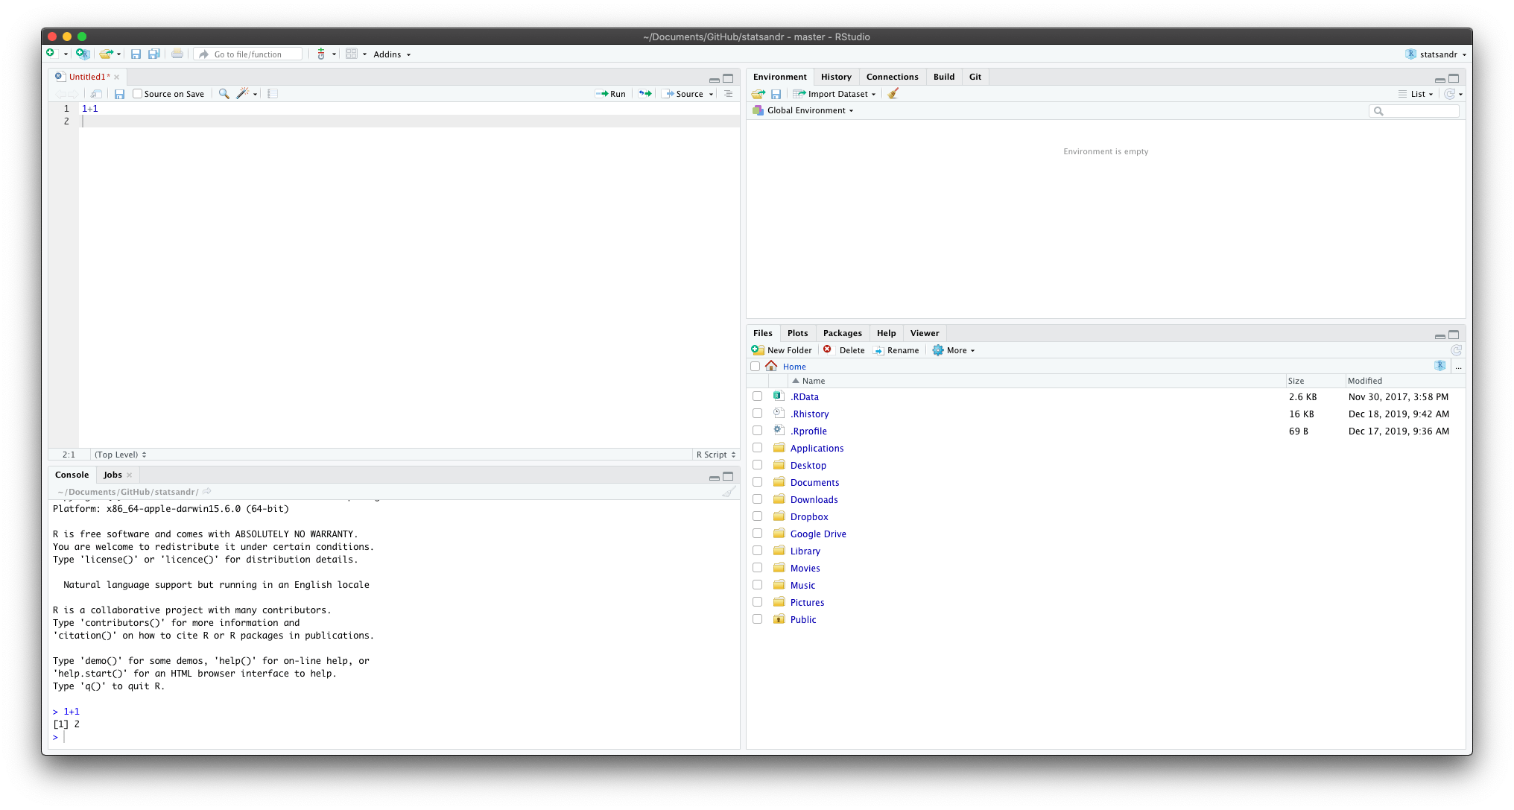The image size is (1514, 810).
Task: Open the Packages tab
Action: pos(842,333)
